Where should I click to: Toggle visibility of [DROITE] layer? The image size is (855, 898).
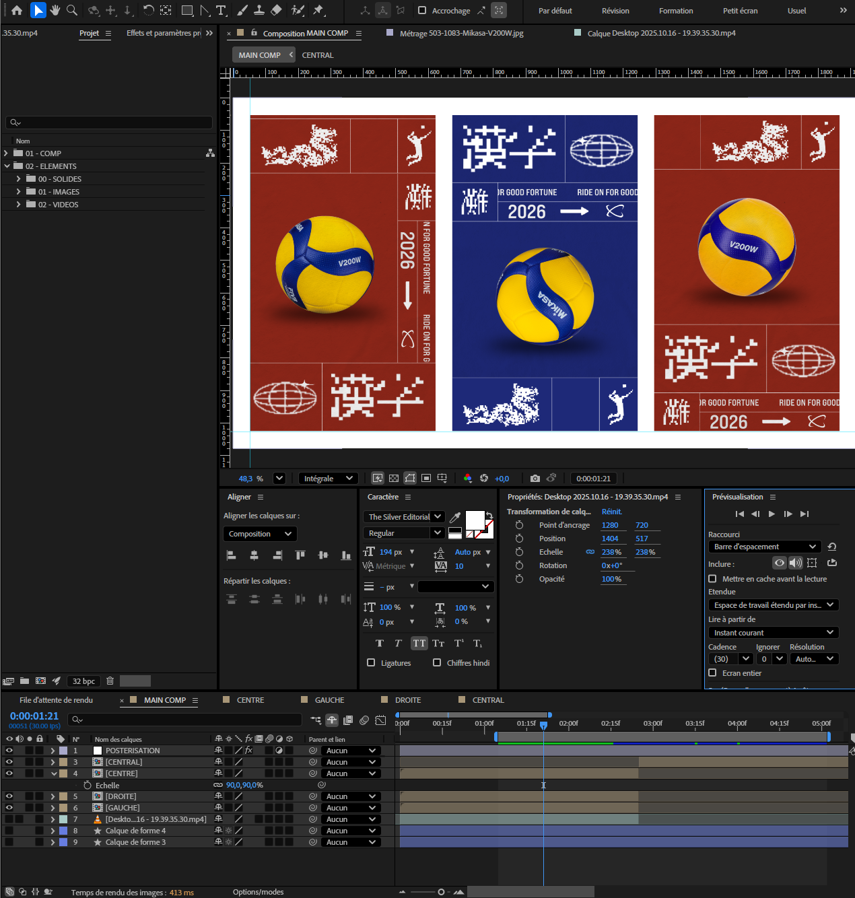pyautogui.click(x=9, y=796)
